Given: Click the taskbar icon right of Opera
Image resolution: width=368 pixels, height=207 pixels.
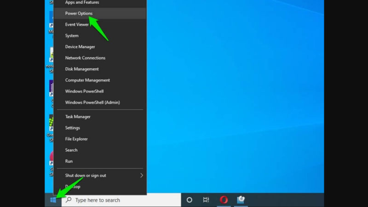Looking at the screenshot, I should (241, 200).
